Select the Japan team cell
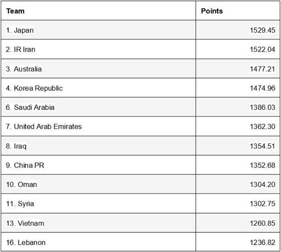The image size is (281, 252). pyautogui.click(x=20, y=30)
